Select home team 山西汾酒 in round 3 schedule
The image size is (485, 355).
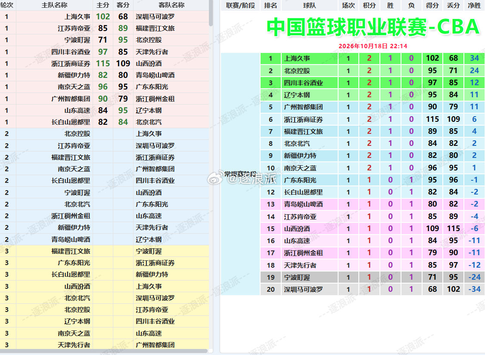tap(77, 287)
